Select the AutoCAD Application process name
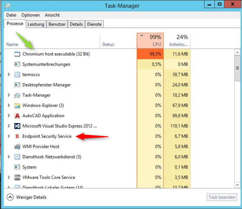The height and width of the screenshot is (209, 242). pos(43,116)
